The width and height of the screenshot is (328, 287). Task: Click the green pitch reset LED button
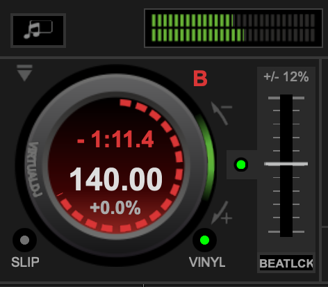[x=241, y=165]
